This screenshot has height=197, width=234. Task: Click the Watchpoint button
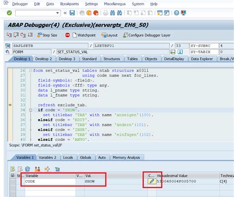(x=84, y=35)
